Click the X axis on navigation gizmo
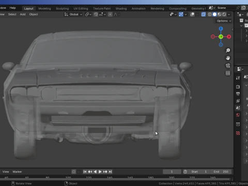Screen dimensions: 248x186 (x=229, y=37)
